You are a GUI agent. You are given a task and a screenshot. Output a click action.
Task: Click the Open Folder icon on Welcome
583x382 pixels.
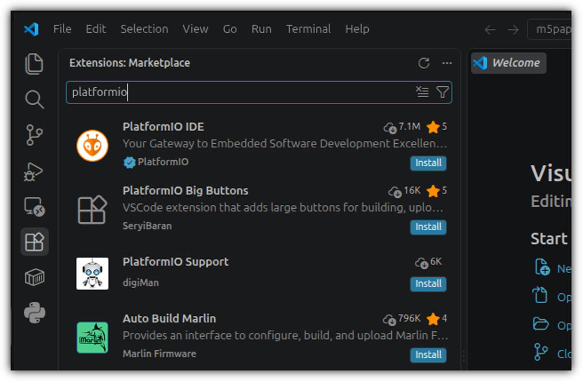[x=540, y=324]
